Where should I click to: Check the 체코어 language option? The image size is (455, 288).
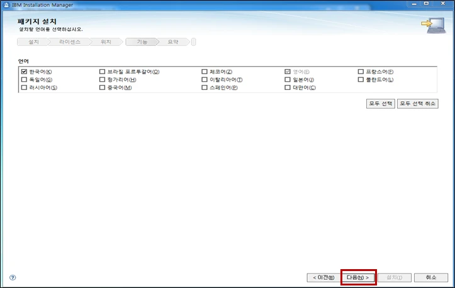coord(205,72)
